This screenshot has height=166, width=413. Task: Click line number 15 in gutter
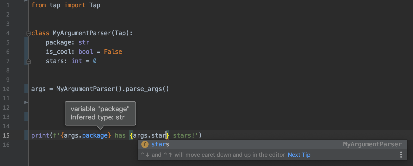click(x=6, y=135)
